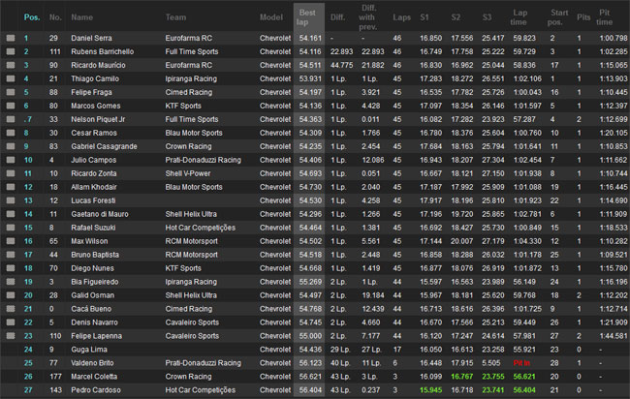Click the row icon beside Bia Figueiredo
The height and width of the screenshot is (399, 630).
[x=11, y=282]
